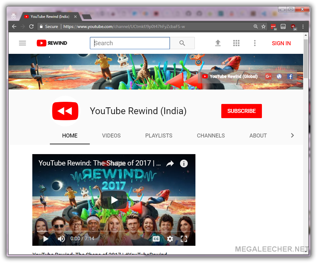The height and width of the screenshot is (263, 317).
Task: Bookmark this page with star icon
Action: click(x=263, y=26)
